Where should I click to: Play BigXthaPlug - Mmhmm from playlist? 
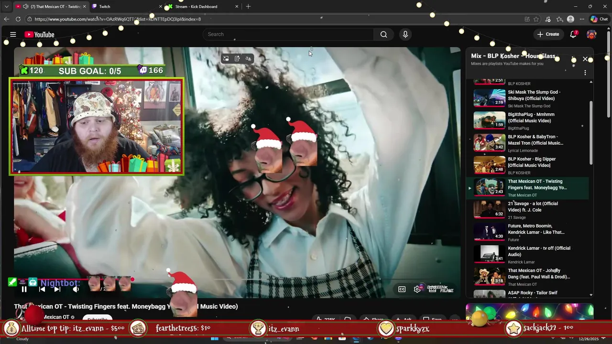[x=528, y=121]
